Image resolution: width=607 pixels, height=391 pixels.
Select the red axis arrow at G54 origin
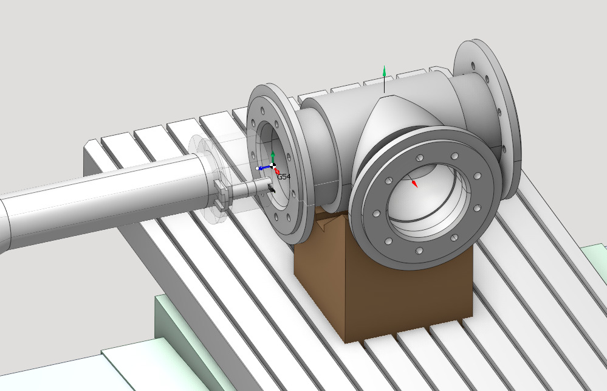pyautogui.click(x=277, y=171)
